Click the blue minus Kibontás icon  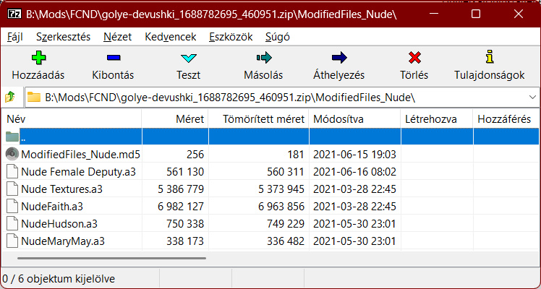coord(112,58)
